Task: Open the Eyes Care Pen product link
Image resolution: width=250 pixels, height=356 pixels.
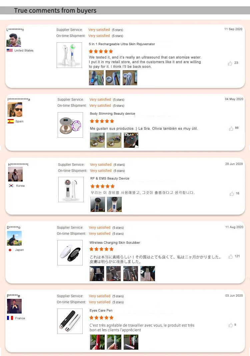Action: 101,310
